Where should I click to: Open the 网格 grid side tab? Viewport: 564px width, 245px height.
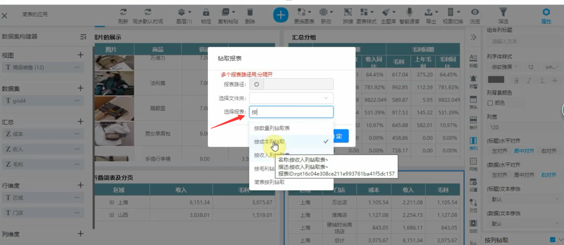click(x=474, y=165)
